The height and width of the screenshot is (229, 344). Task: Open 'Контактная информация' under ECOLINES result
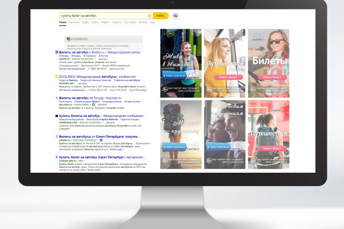[x=72, y=90]
